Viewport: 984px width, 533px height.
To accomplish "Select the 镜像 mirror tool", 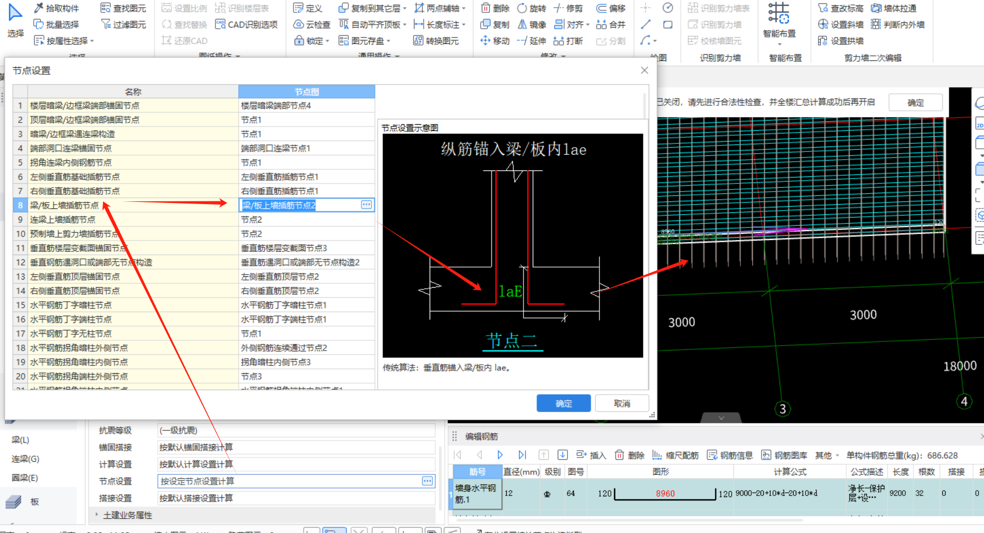I will point(532,24).
